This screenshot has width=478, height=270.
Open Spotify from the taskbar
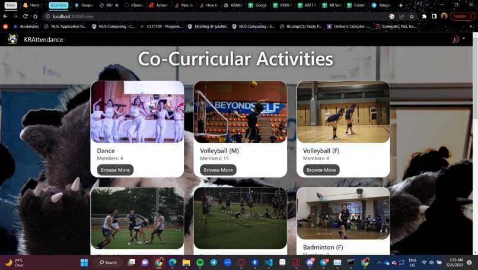pos(200,262)
